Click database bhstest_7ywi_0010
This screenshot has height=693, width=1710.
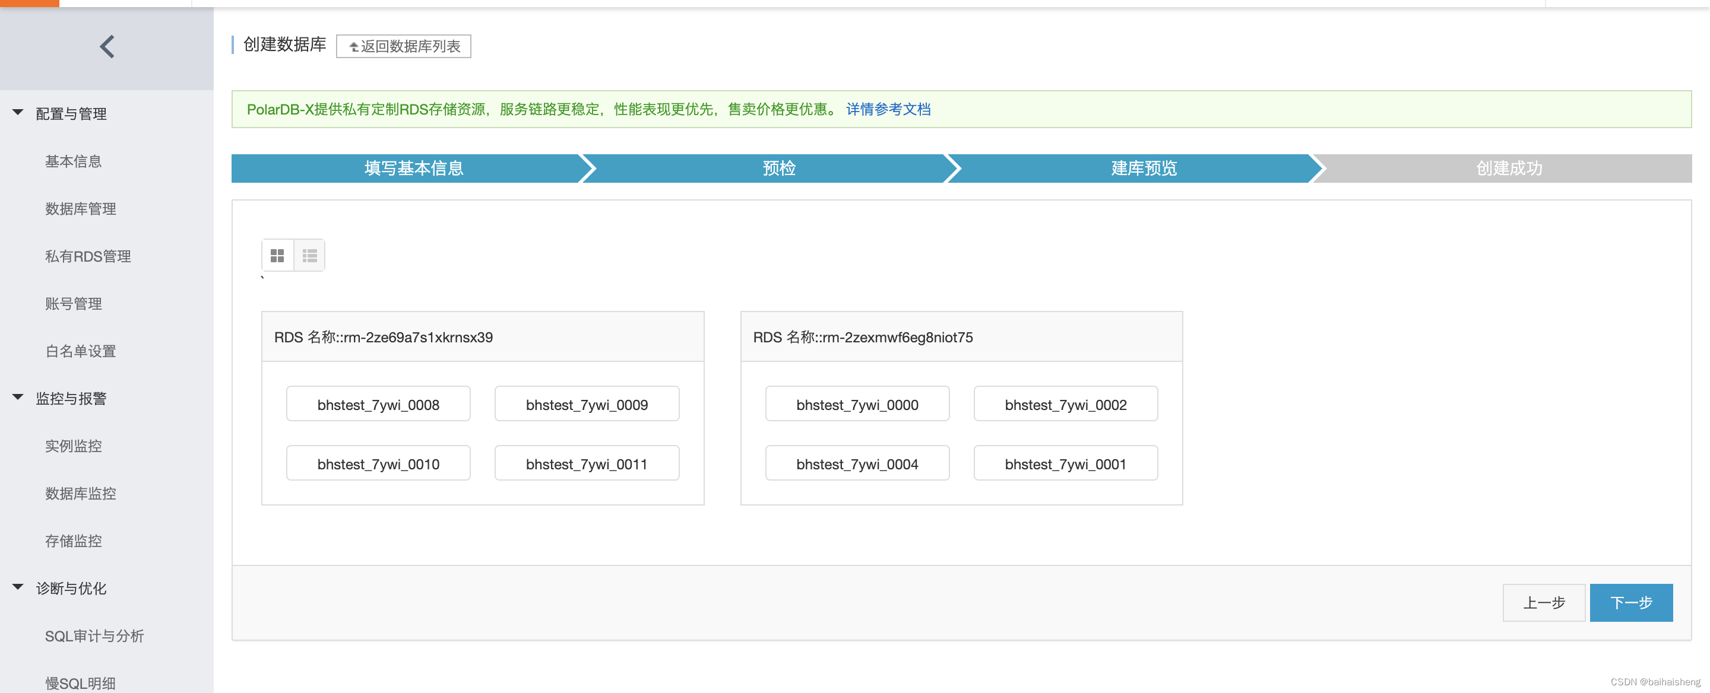click(378, 463)
